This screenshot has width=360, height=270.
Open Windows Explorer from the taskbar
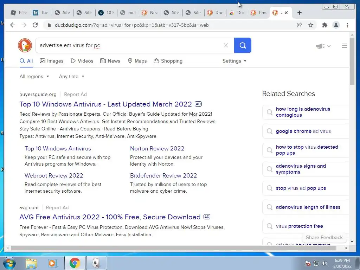tap(31, 263)
